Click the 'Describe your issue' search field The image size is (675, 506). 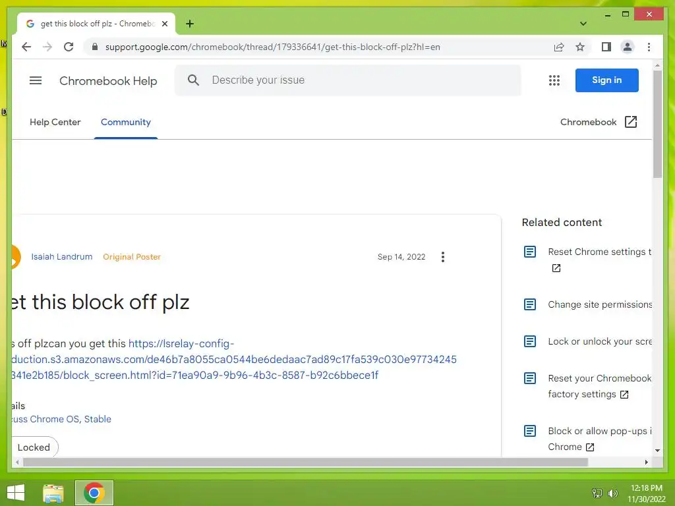tap(348, 80)
